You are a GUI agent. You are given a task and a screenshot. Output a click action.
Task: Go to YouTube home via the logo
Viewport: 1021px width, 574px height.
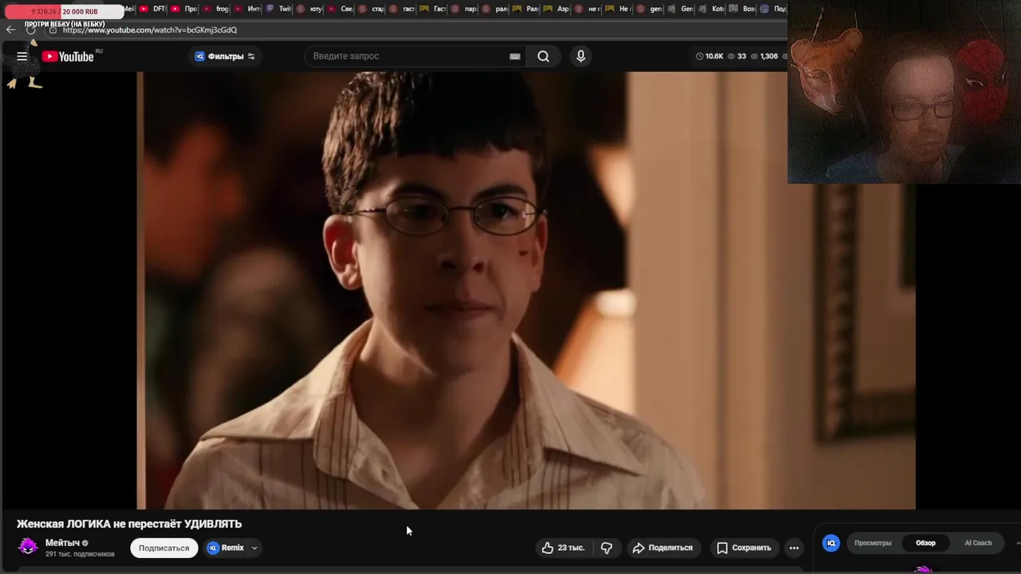pos(69,56)
